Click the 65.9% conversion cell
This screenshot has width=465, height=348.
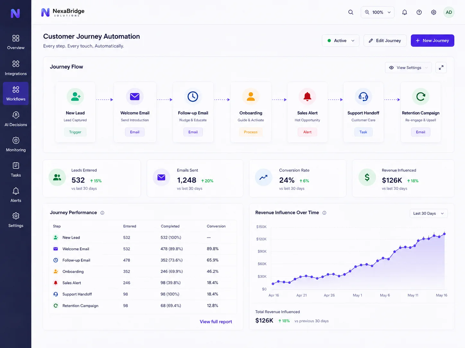pos(213,260)
